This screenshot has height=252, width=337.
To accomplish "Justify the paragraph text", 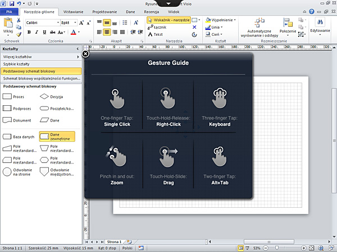I will (122, 32).
